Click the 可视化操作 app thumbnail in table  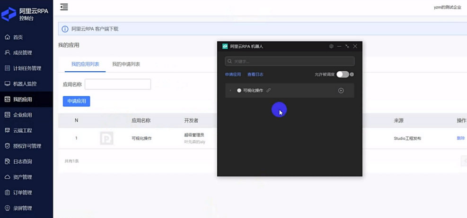click(x=106, y=138)
